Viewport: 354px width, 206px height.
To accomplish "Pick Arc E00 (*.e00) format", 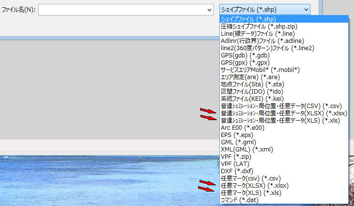I will [242, 128].
